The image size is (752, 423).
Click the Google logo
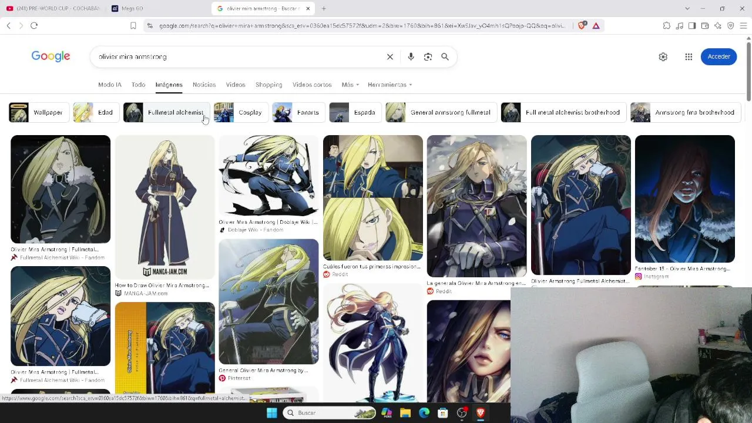(51, 56)
